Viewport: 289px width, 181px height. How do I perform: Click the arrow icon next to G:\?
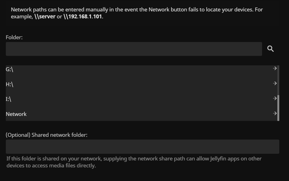(275, 68)
